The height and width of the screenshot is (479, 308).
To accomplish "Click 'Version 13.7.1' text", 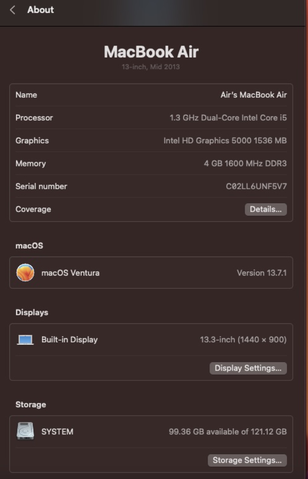I will click(x=261, y=273).
